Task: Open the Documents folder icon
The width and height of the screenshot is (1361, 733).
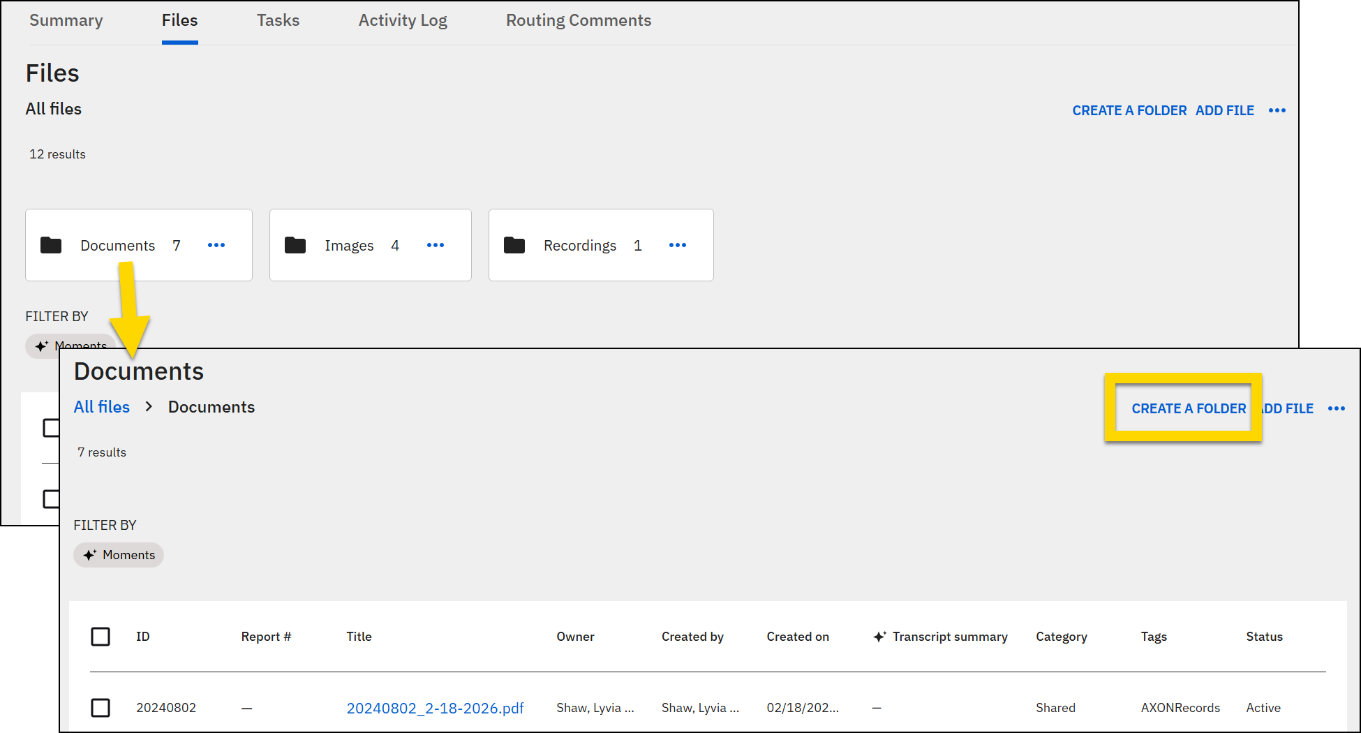Action: (51, 245)
